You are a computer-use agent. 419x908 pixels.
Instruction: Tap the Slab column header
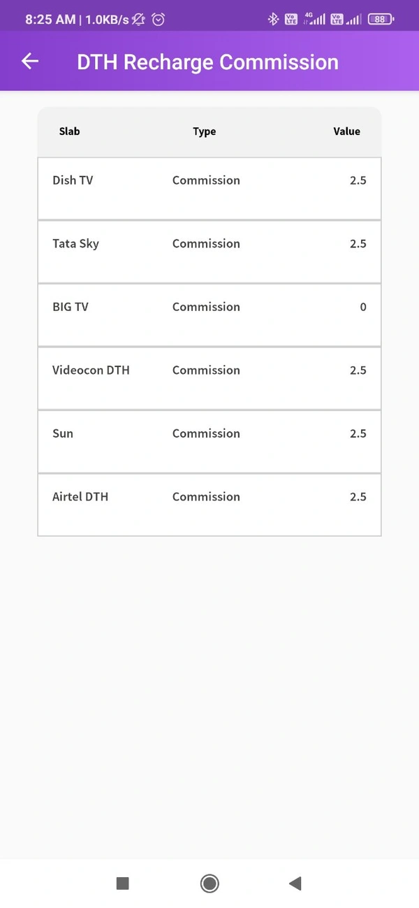[x=70, y=131]
